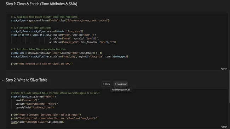Click the comment '# 3. Calculate 7-Day SMA'
Screen dimensions: 230x129
point(38,49)
